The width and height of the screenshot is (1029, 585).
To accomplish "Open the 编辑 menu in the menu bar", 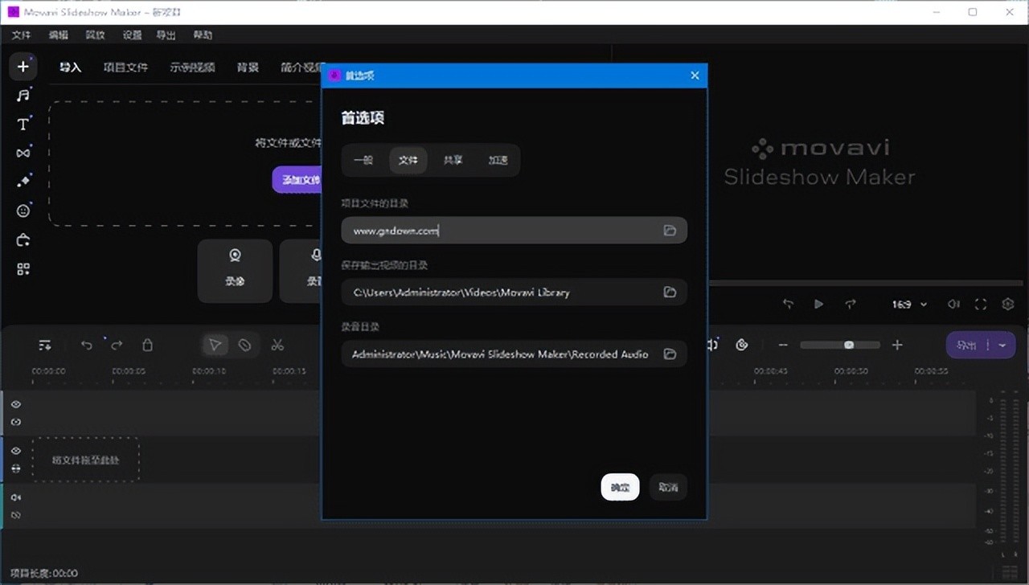I will coord(58,35).
